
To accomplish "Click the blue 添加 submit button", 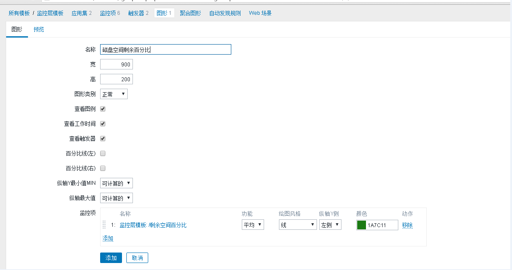I will point(111,258).
